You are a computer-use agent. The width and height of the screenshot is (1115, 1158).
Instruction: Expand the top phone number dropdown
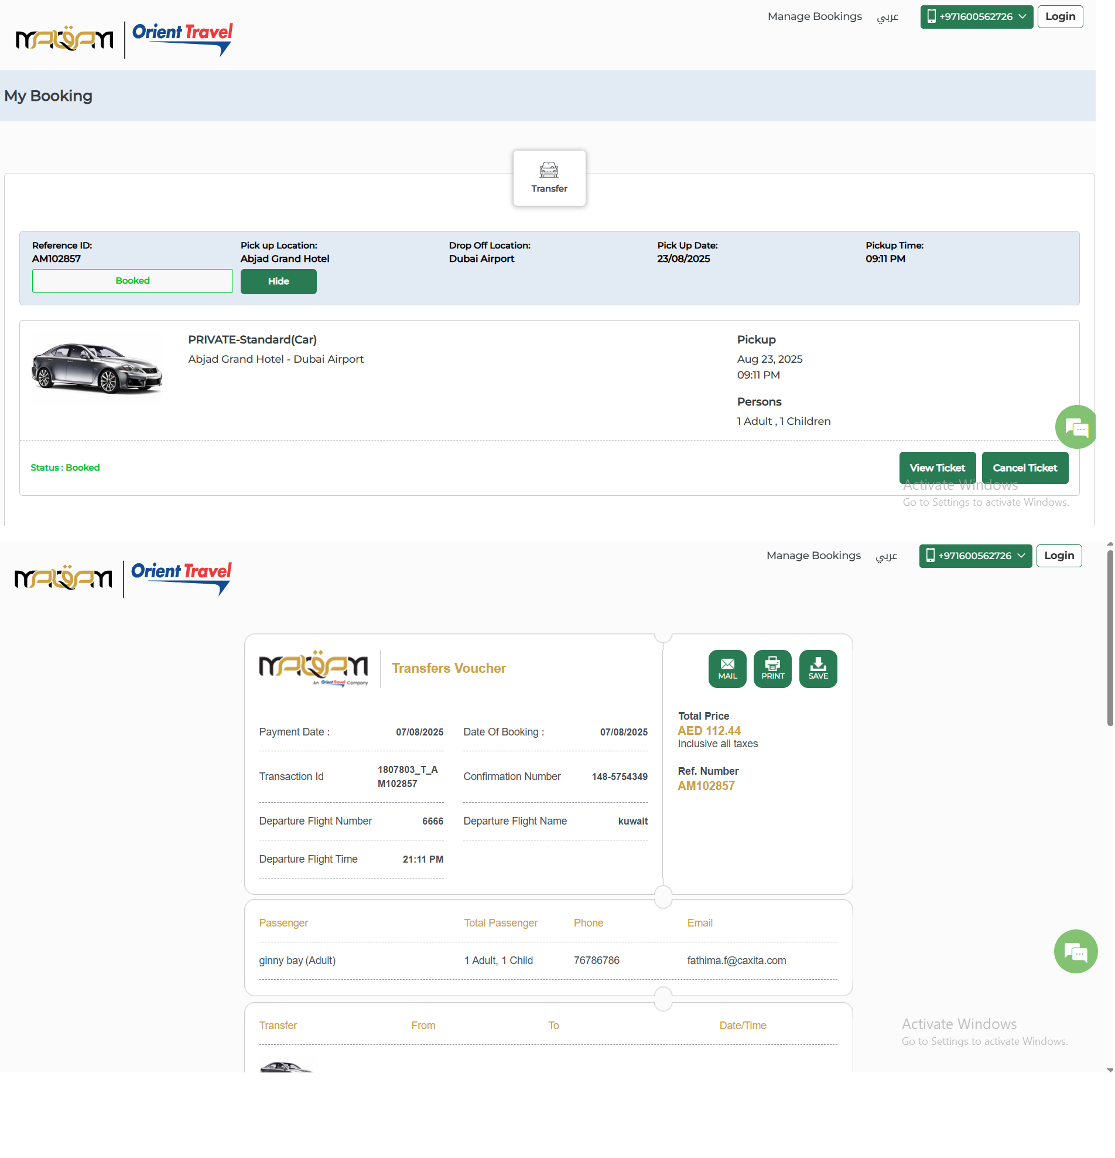tap(976, 16)
